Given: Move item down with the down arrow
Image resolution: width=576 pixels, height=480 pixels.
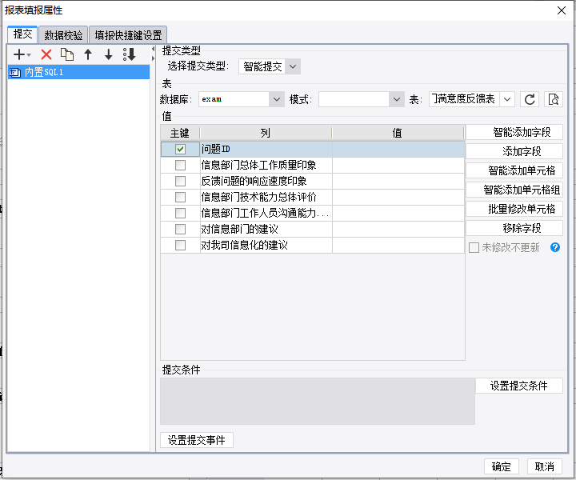Looking at the screenshot, I should point(108,54).
